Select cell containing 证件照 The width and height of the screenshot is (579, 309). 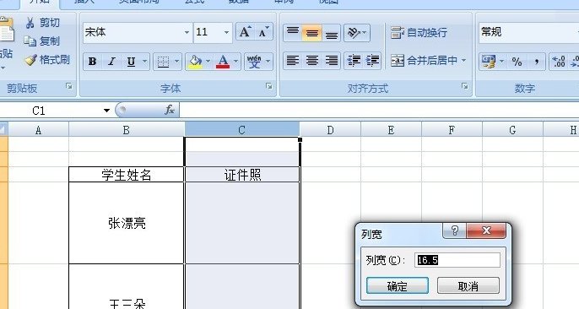242,175
